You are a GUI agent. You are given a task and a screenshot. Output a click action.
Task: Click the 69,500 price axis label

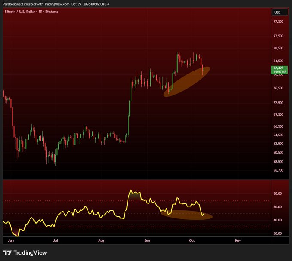pyautogui.click(x=278, y=114)
